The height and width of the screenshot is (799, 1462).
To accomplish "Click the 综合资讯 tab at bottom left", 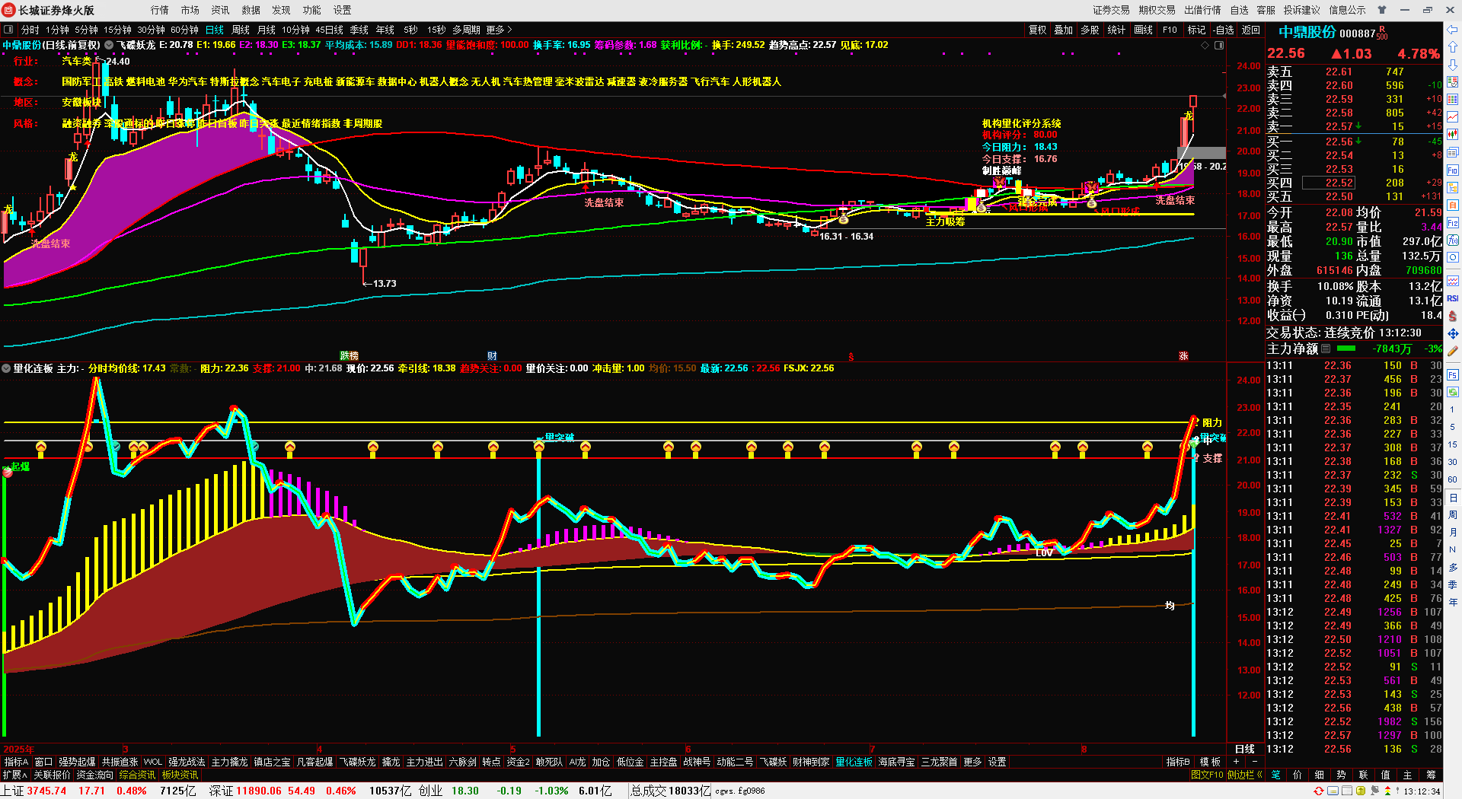I will pos(137,775).
